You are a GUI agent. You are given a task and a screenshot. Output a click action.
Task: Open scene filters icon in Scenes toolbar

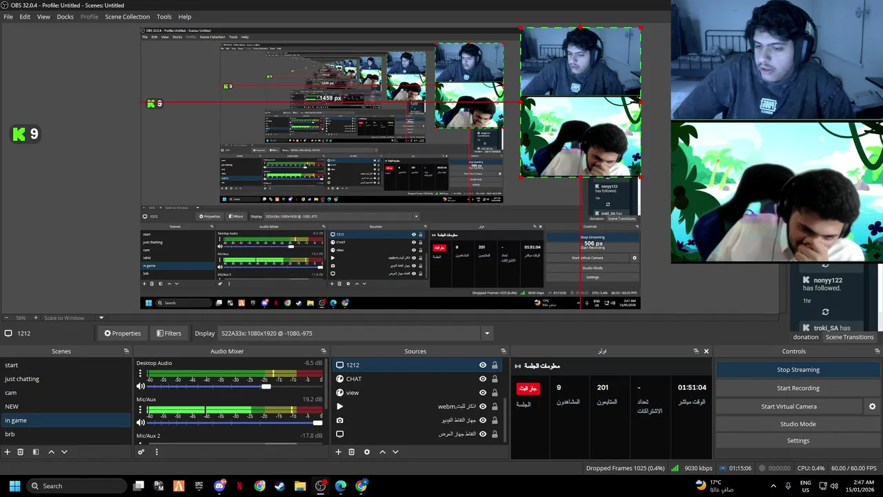tap(35, 451)
